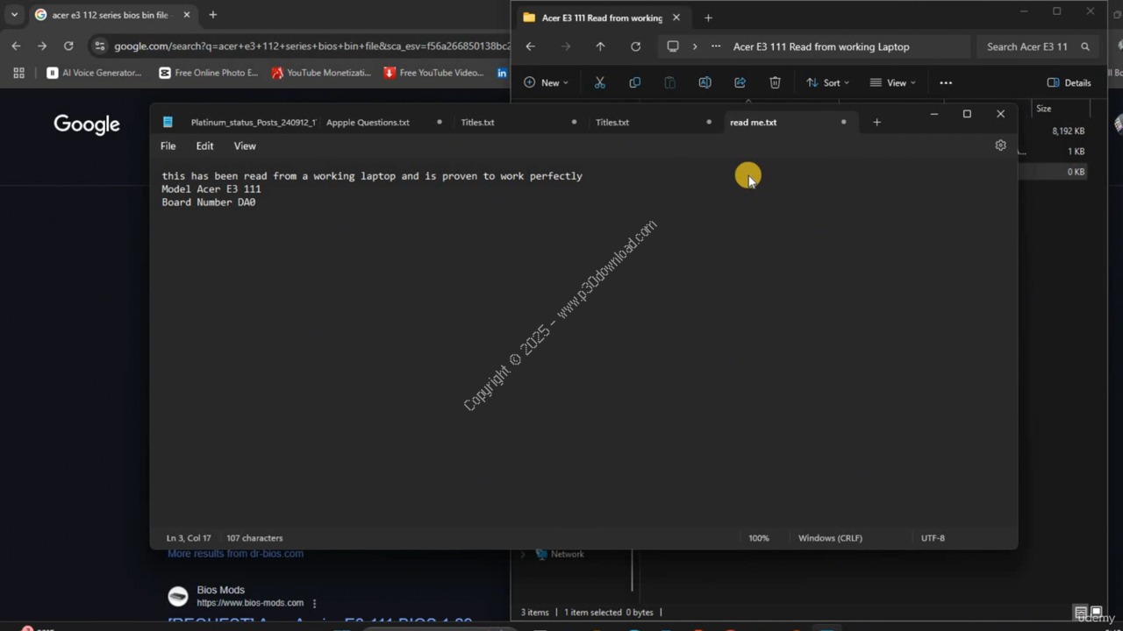Viewport: 1123px width, 631px height.
Task: Click Share icon in File Explorer toolbar
Action: (740, 82)
